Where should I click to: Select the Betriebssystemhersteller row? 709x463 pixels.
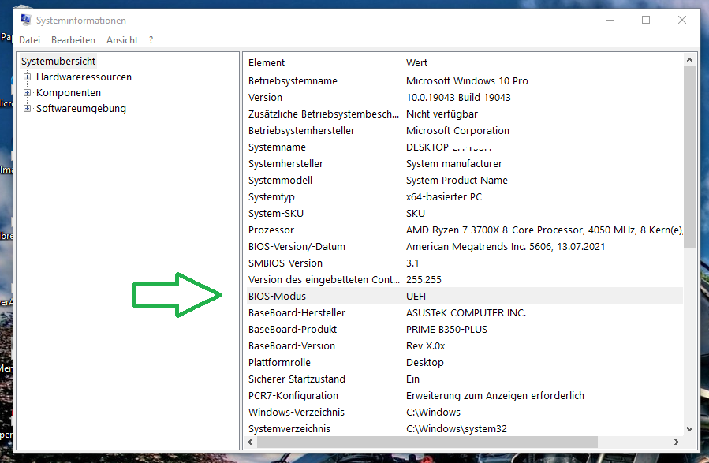click(465, 131)
